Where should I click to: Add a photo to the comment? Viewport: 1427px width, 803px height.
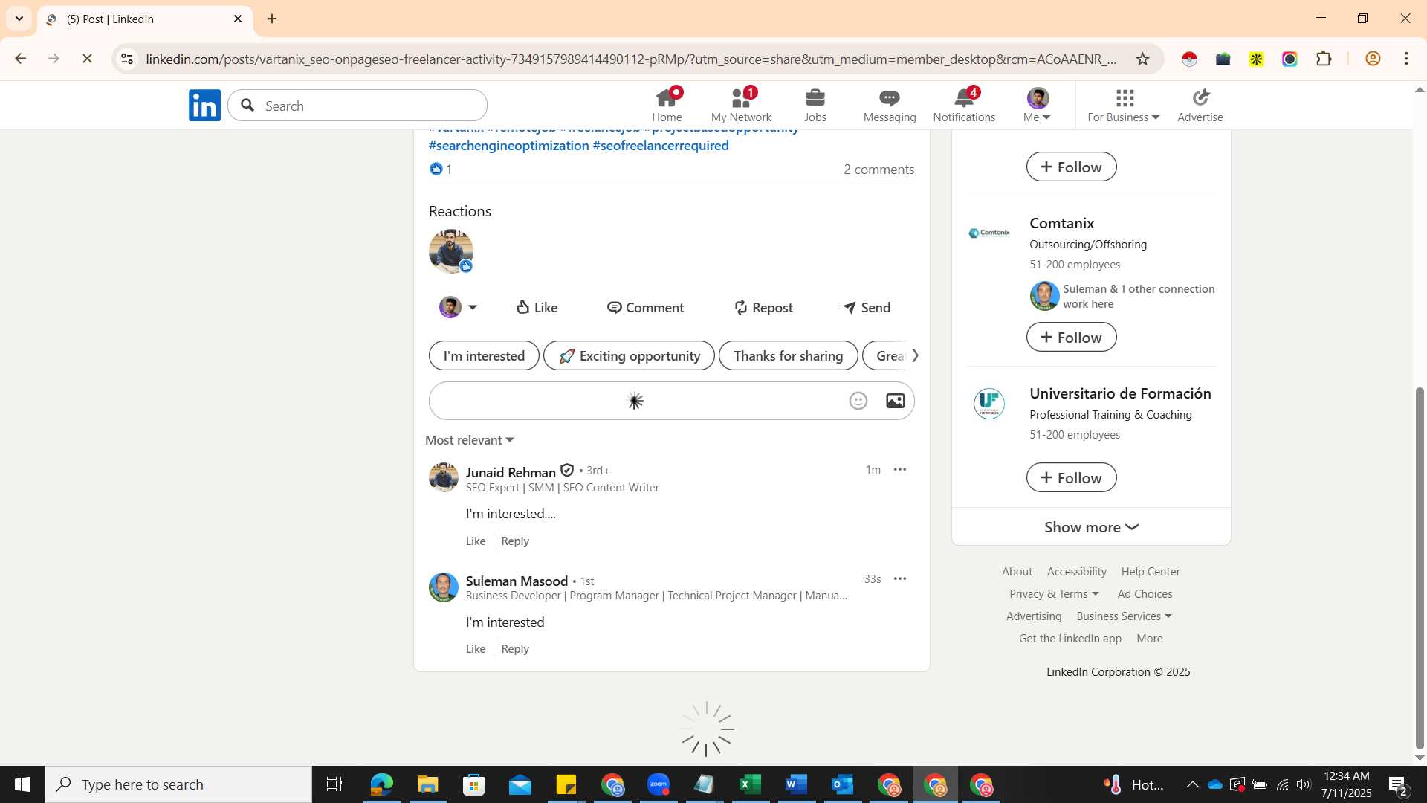tap(895, 401)
